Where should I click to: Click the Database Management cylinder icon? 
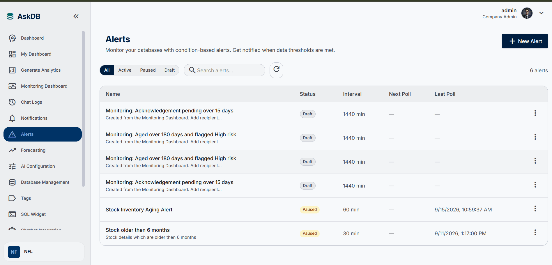point(12,182)
